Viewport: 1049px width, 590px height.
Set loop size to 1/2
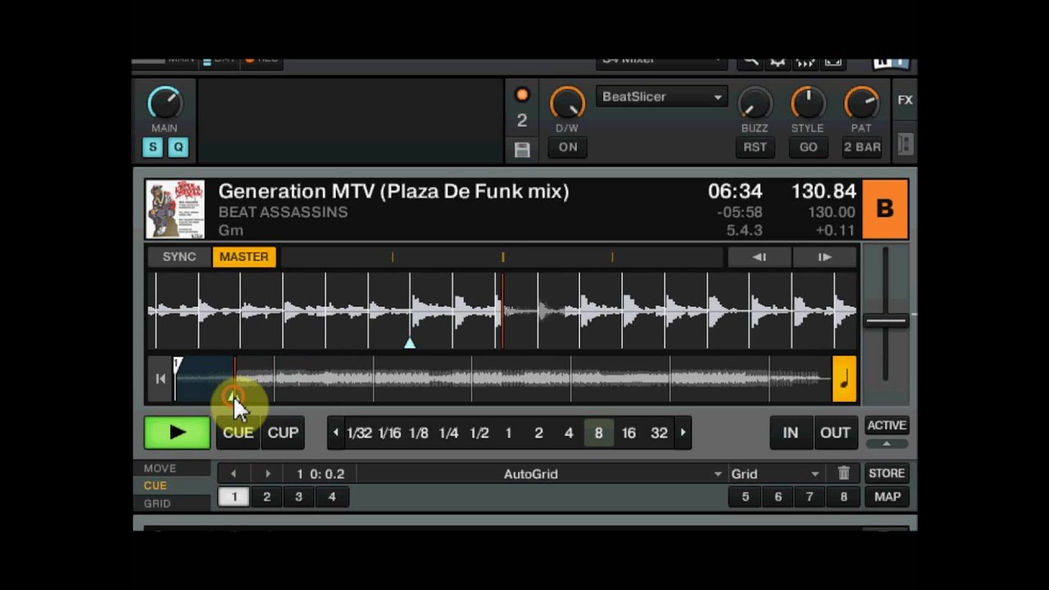[479, 433]
